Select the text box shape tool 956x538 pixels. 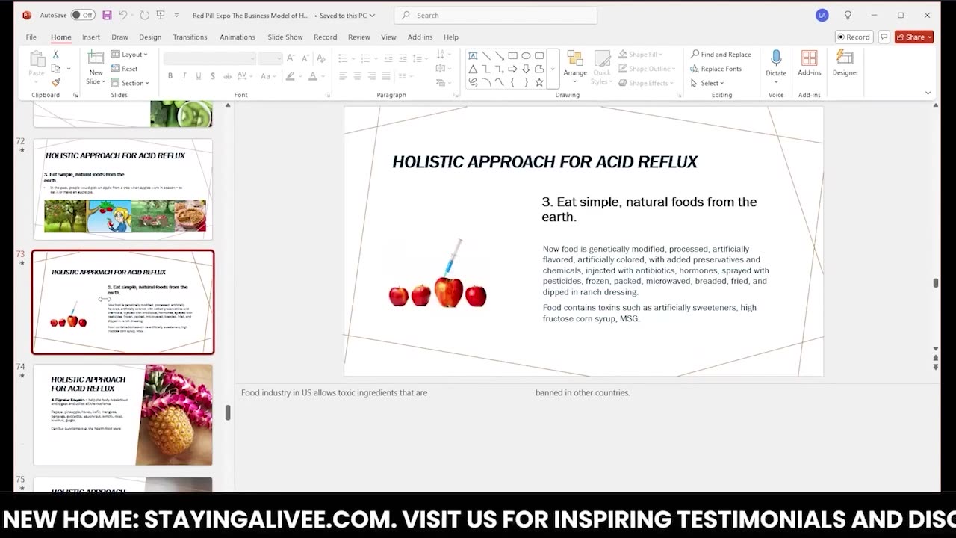point(473,55)
